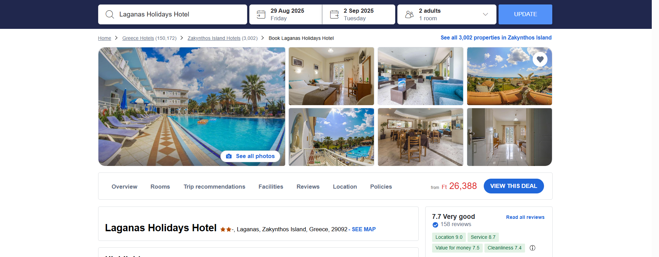Open the check-out calendar icon
The image size is (659, 257).
[x=334, y=14]
